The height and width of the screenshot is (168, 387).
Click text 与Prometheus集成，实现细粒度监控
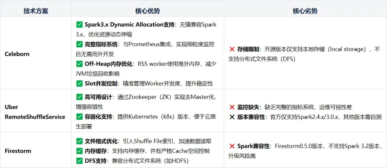point(168,44)
